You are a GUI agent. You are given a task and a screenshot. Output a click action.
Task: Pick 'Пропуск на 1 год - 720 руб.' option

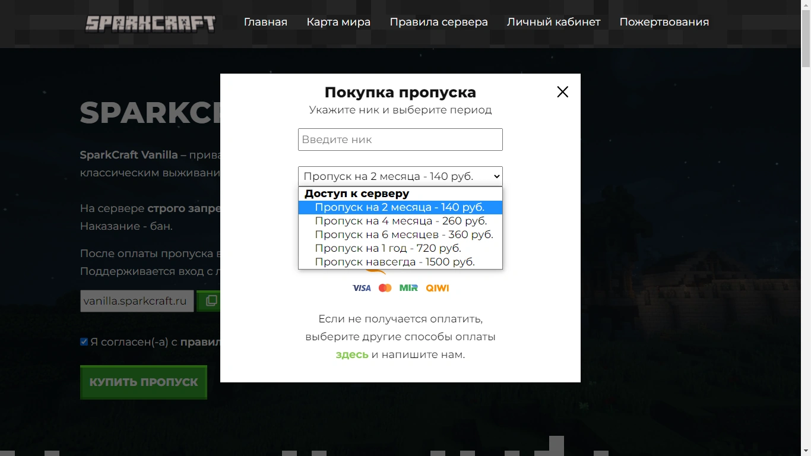[x=400, y=248]
